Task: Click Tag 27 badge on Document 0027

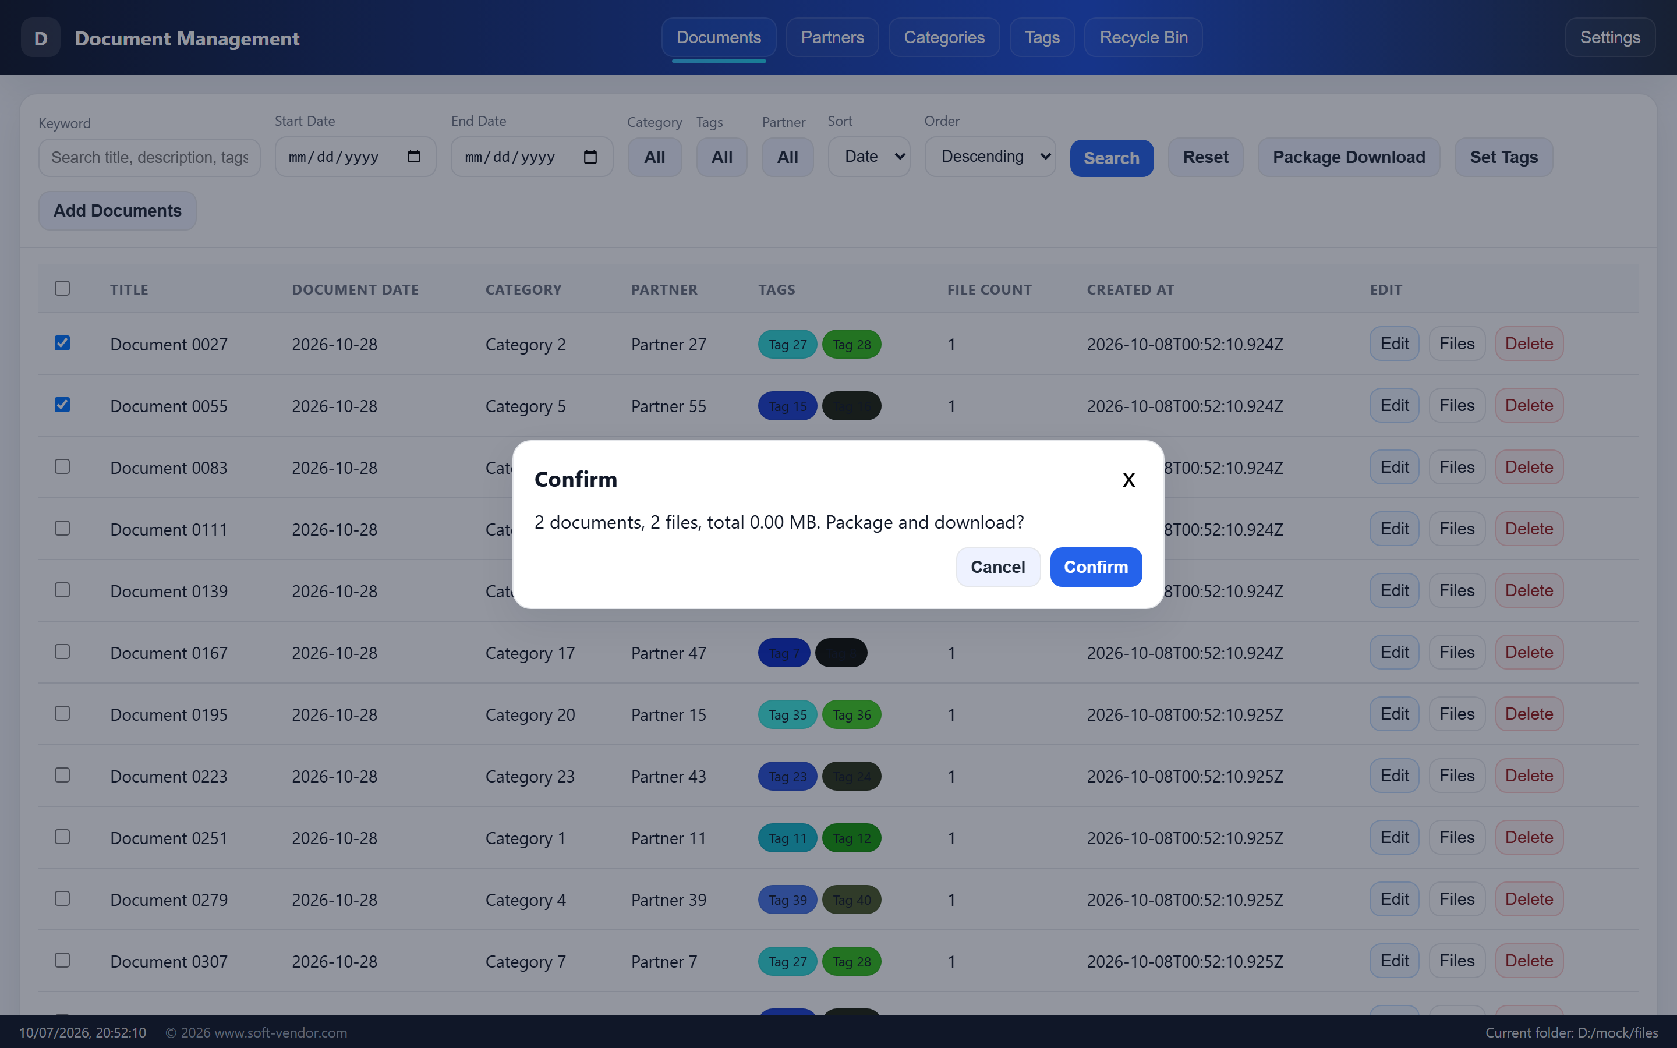Action: [x=787, y=345]
